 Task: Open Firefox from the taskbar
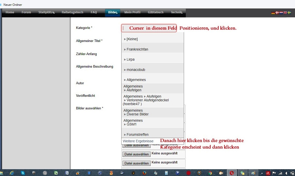point(144,173)
